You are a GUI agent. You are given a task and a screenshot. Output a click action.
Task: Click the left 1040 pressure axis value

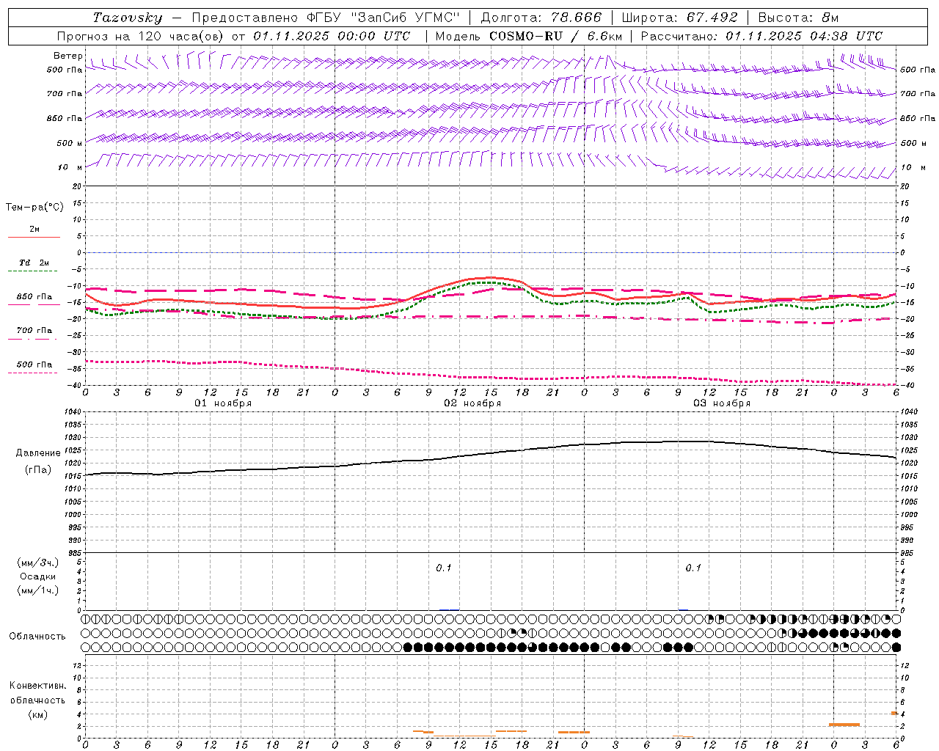click(71, 411)
